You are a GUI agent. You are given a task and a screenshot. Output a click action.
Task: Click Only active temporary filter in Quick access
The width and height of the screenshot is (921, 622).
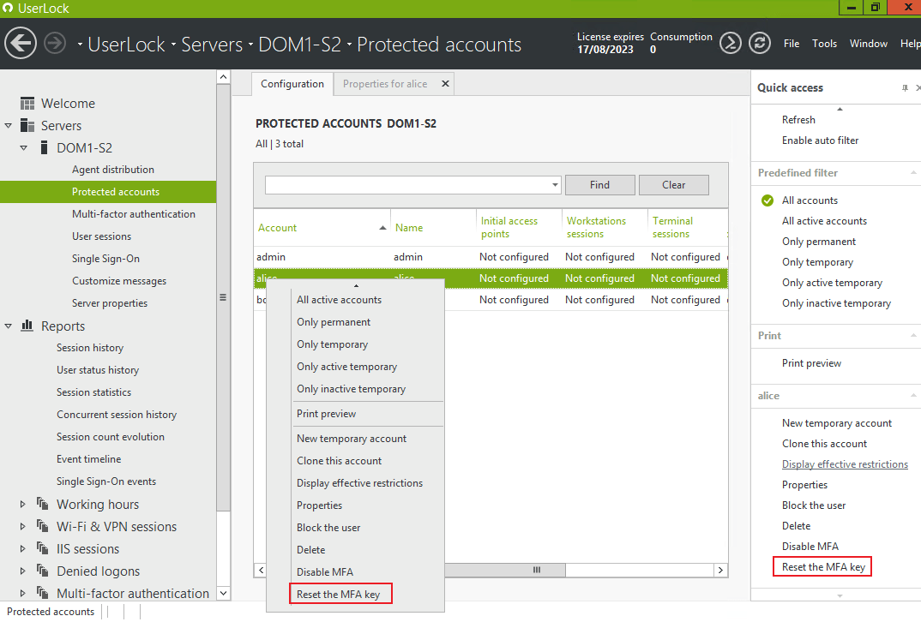click(832, 283)
